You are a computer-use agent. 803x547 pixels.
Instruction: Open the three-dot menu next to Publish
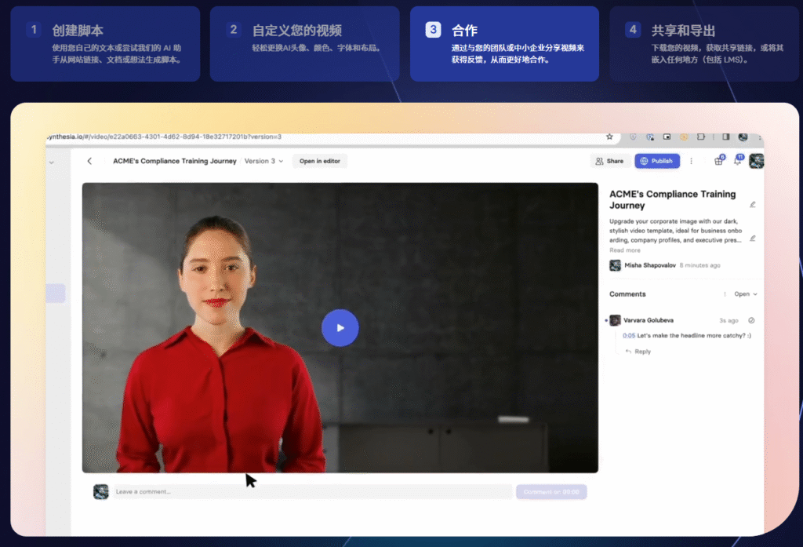coord(691,161)
